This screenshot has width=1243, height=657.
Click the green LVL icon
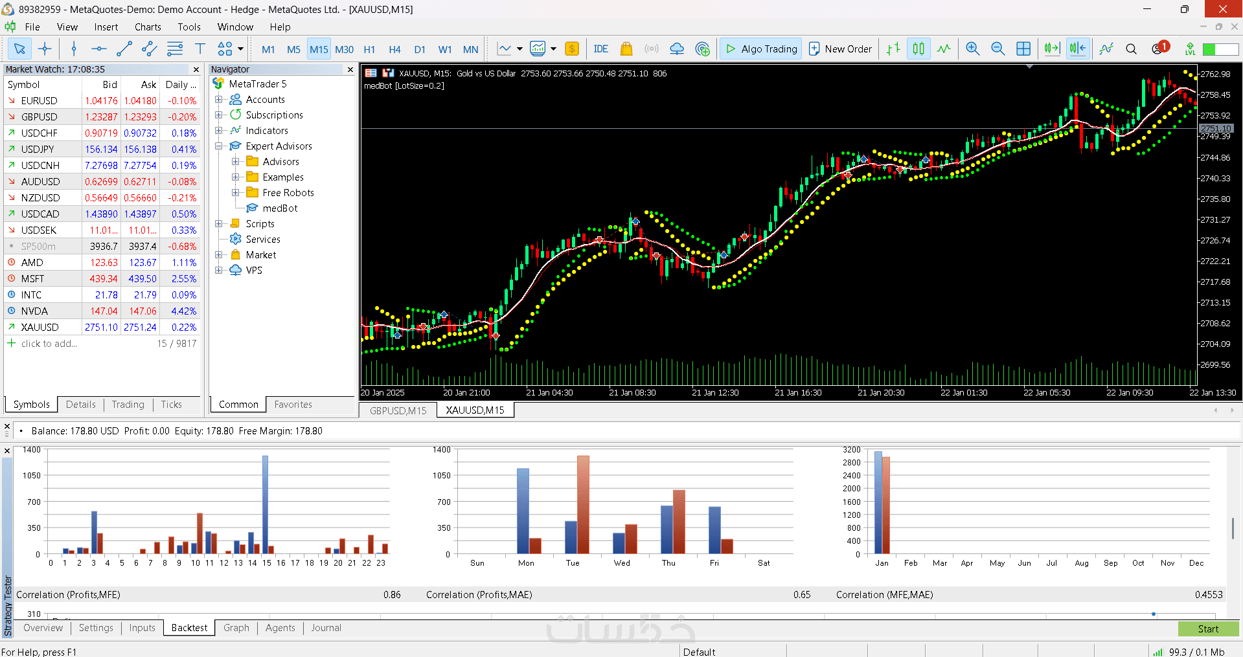pos(1190,49)
